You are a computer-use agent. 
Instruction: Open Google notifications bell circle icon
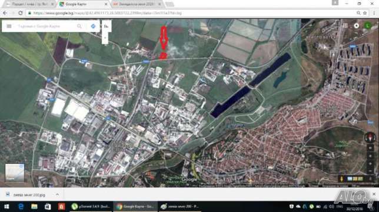point(356,26)
